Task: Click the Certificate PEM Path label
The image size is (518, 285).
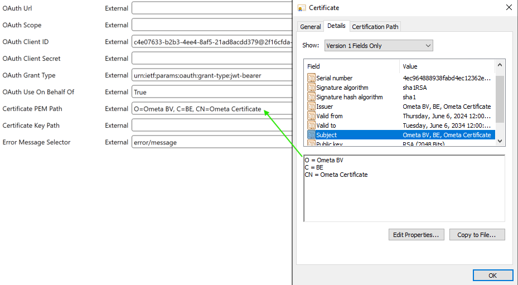Action: [32, 109]
